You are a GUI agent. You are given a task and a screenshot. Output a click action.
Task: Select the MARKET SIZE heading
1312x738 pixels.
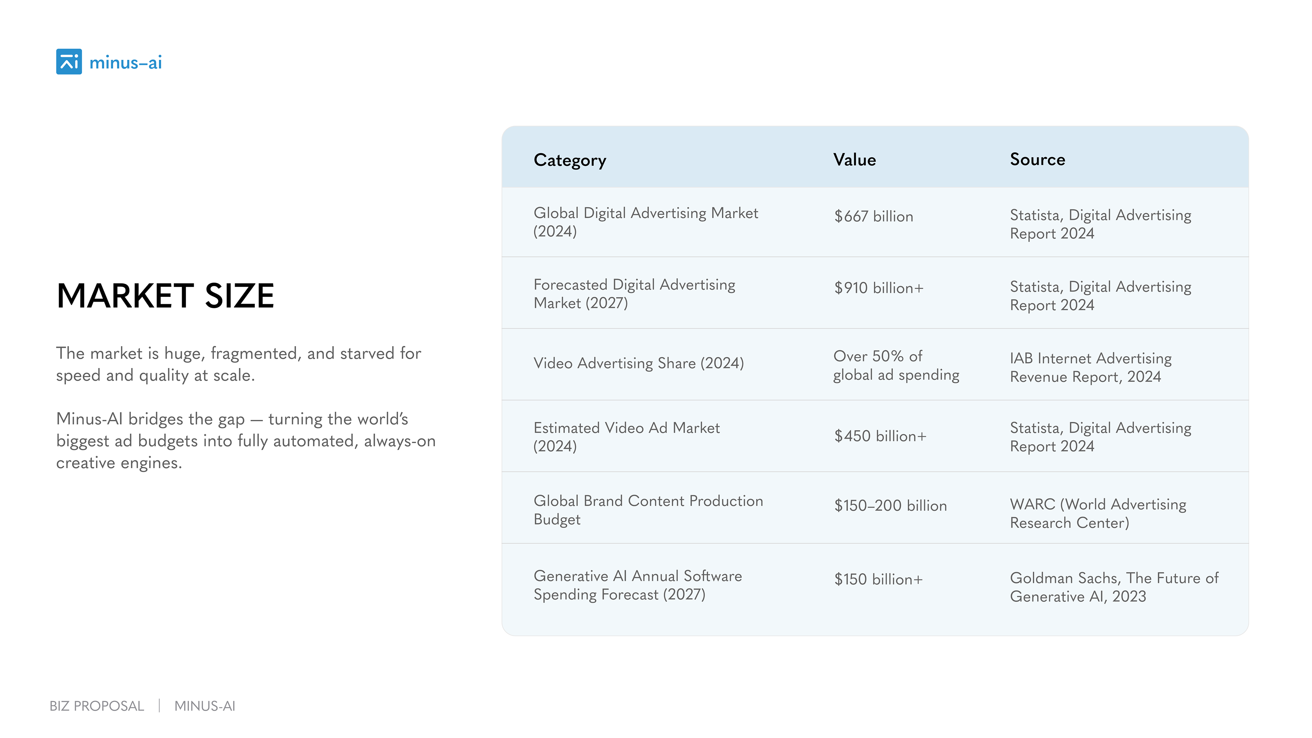pos(165,296)
